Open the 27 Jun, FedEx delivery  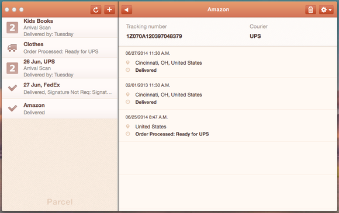click(60, 88)
